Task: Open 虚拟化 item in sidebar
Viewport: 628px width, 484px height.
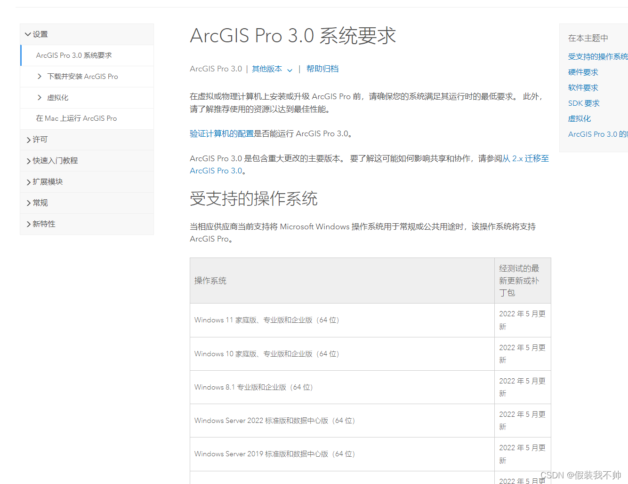Action: point(57,98)
